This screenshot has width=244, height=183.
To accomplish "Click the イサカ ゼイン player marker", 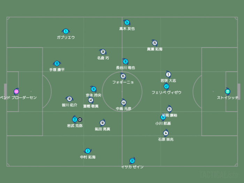I will pyautogui.click(x=132, y=161).
